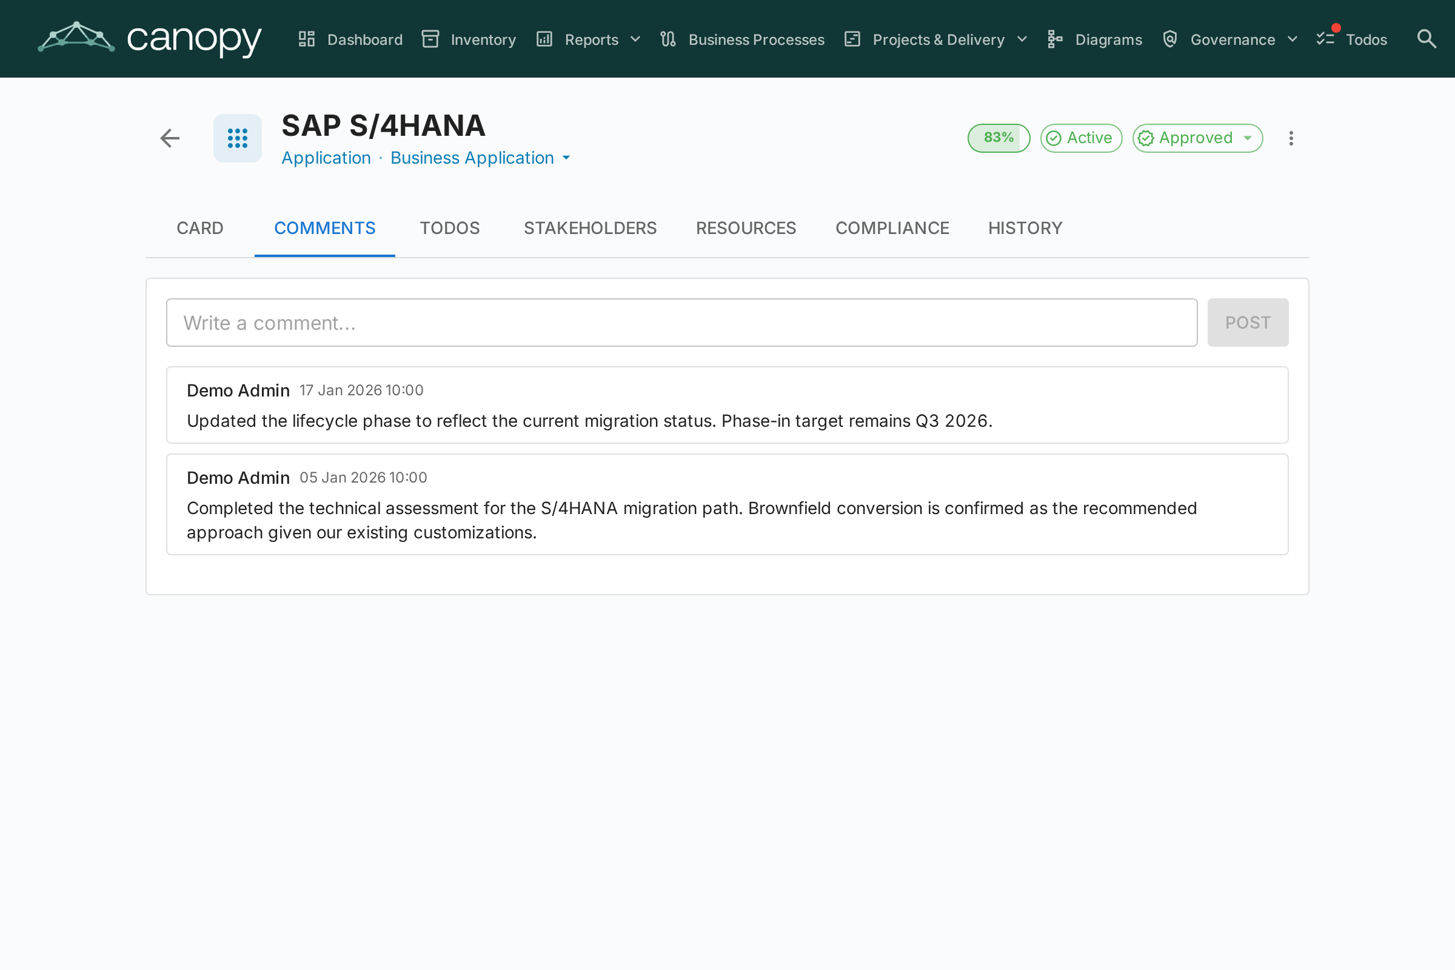1455x970 pixels.
Task: Go to Inventory in the navbar
Action: tap(483, 39)
